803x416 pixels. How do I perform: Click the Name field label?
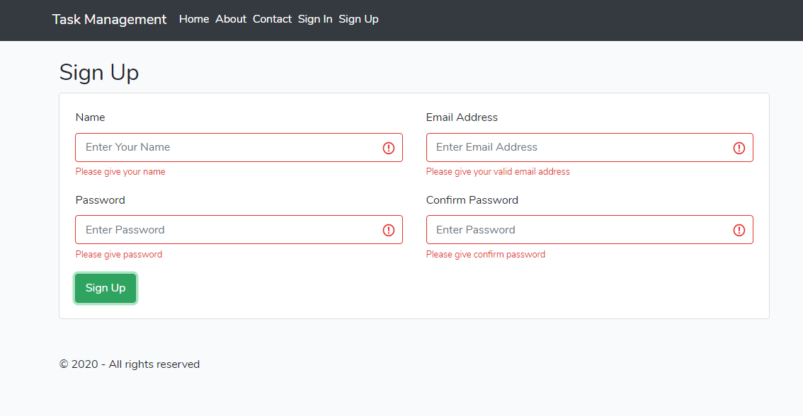[x=90, y=117]
